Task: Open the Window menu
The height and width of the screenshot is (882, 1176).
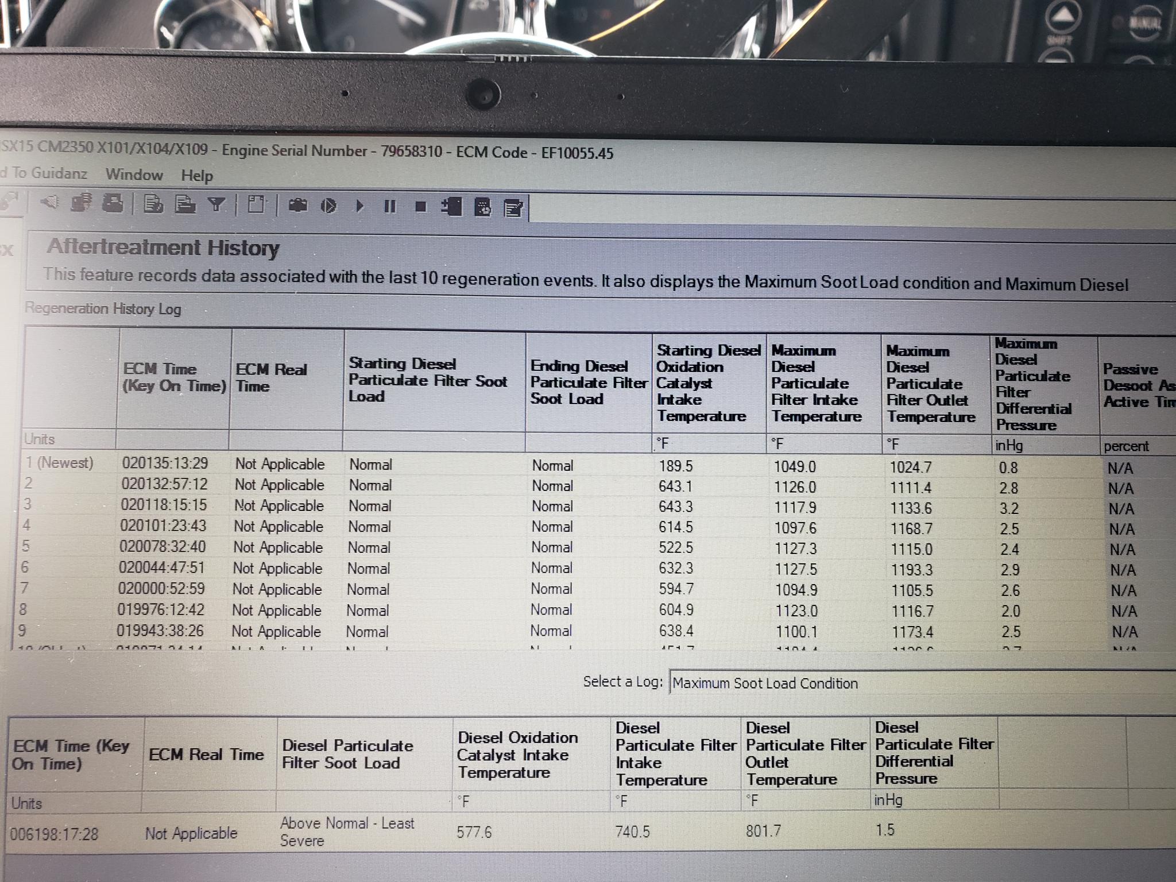Action: point(134,175)
